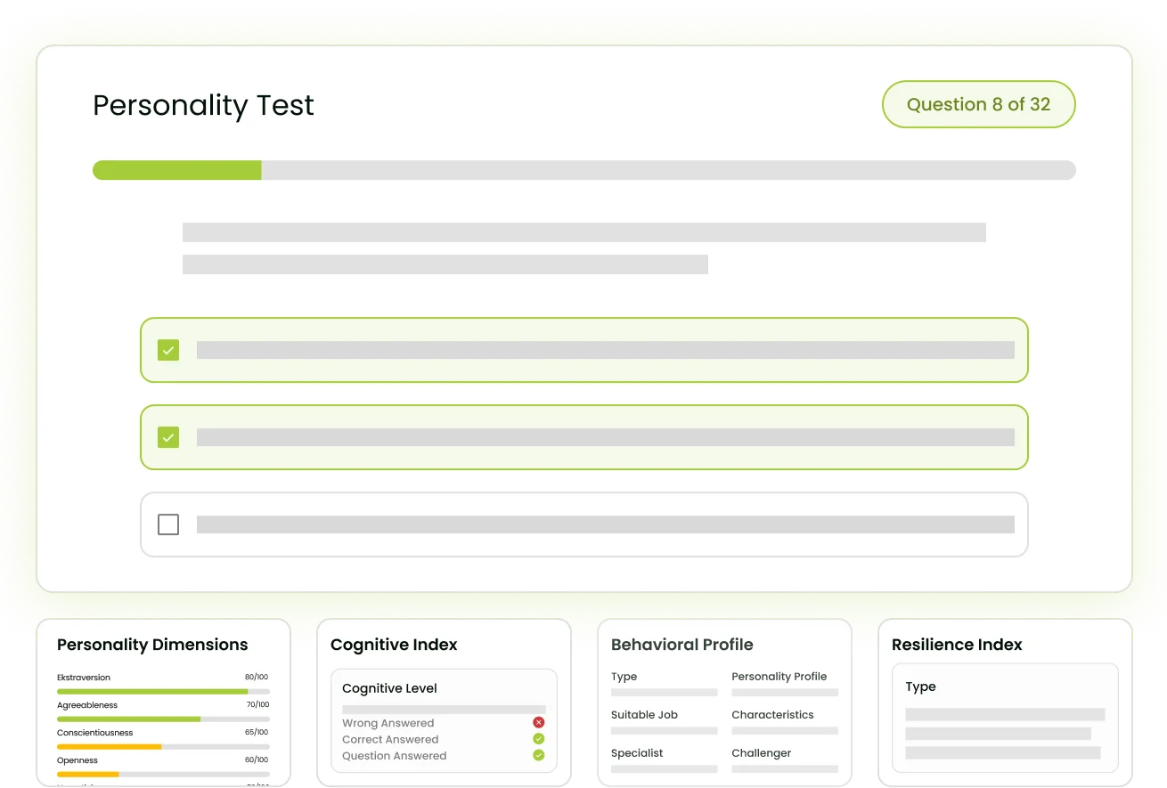The image size is (1167, 788).
Task: Click the Personality Test progress bar
Action: pos(584,170)
